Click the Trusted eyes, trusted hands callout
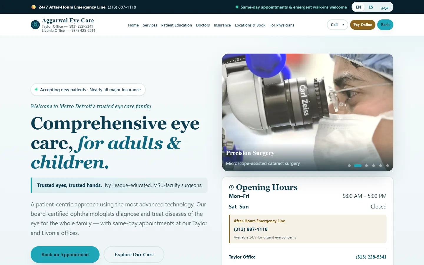 [119, 185]
